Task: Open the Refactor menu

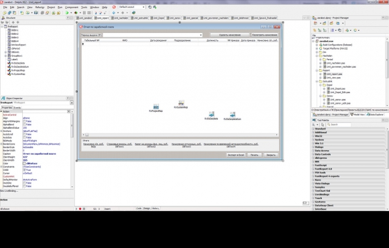Action: coord(40,7)
